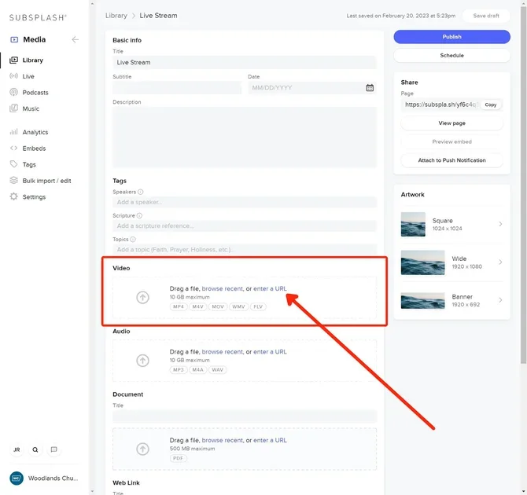Copy the share page URL
The height and width of the screenshot is (495, 527).
tap(491, 104)
